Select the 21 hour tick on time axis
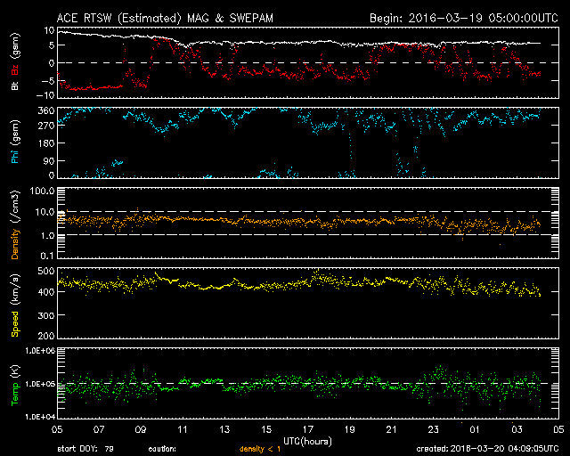This screenshot has height=456, width=570. (x=391, y=428)
